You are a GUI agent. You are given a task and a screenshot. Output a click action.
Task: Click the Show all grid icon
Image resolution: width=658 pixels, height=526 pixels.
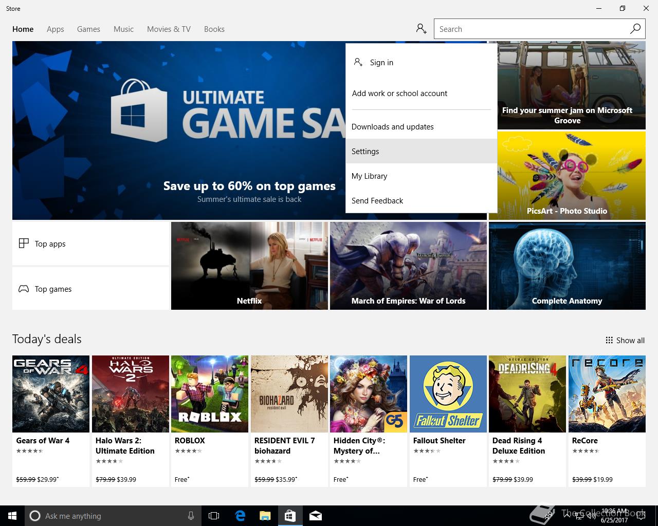609,340
